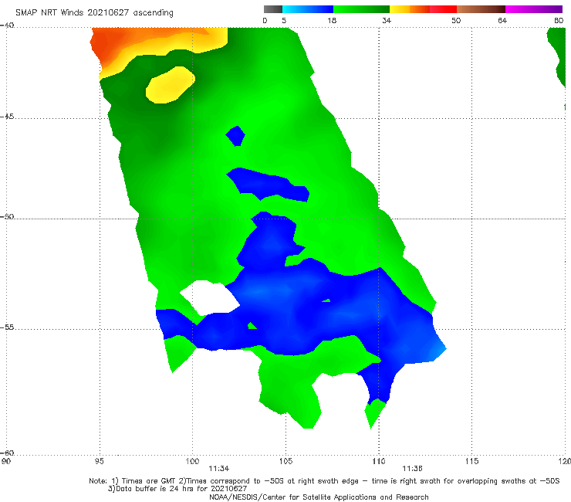Click the longitude label '110'
The height and width of the screenshot is (502, 571).
point(379,461)
